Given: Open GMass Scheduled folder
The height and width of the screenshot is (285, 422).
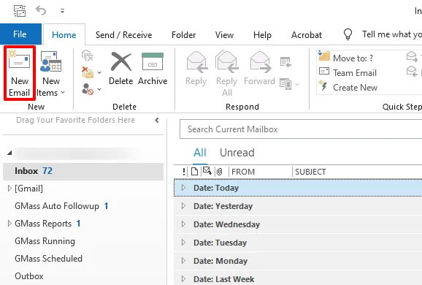Looking at the screenshot, I should point(48,259).
